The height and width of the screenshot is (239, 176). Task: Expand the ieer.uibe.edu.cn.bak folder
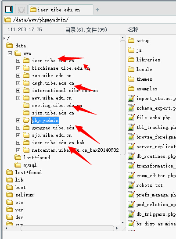click(x=18, y=143)
